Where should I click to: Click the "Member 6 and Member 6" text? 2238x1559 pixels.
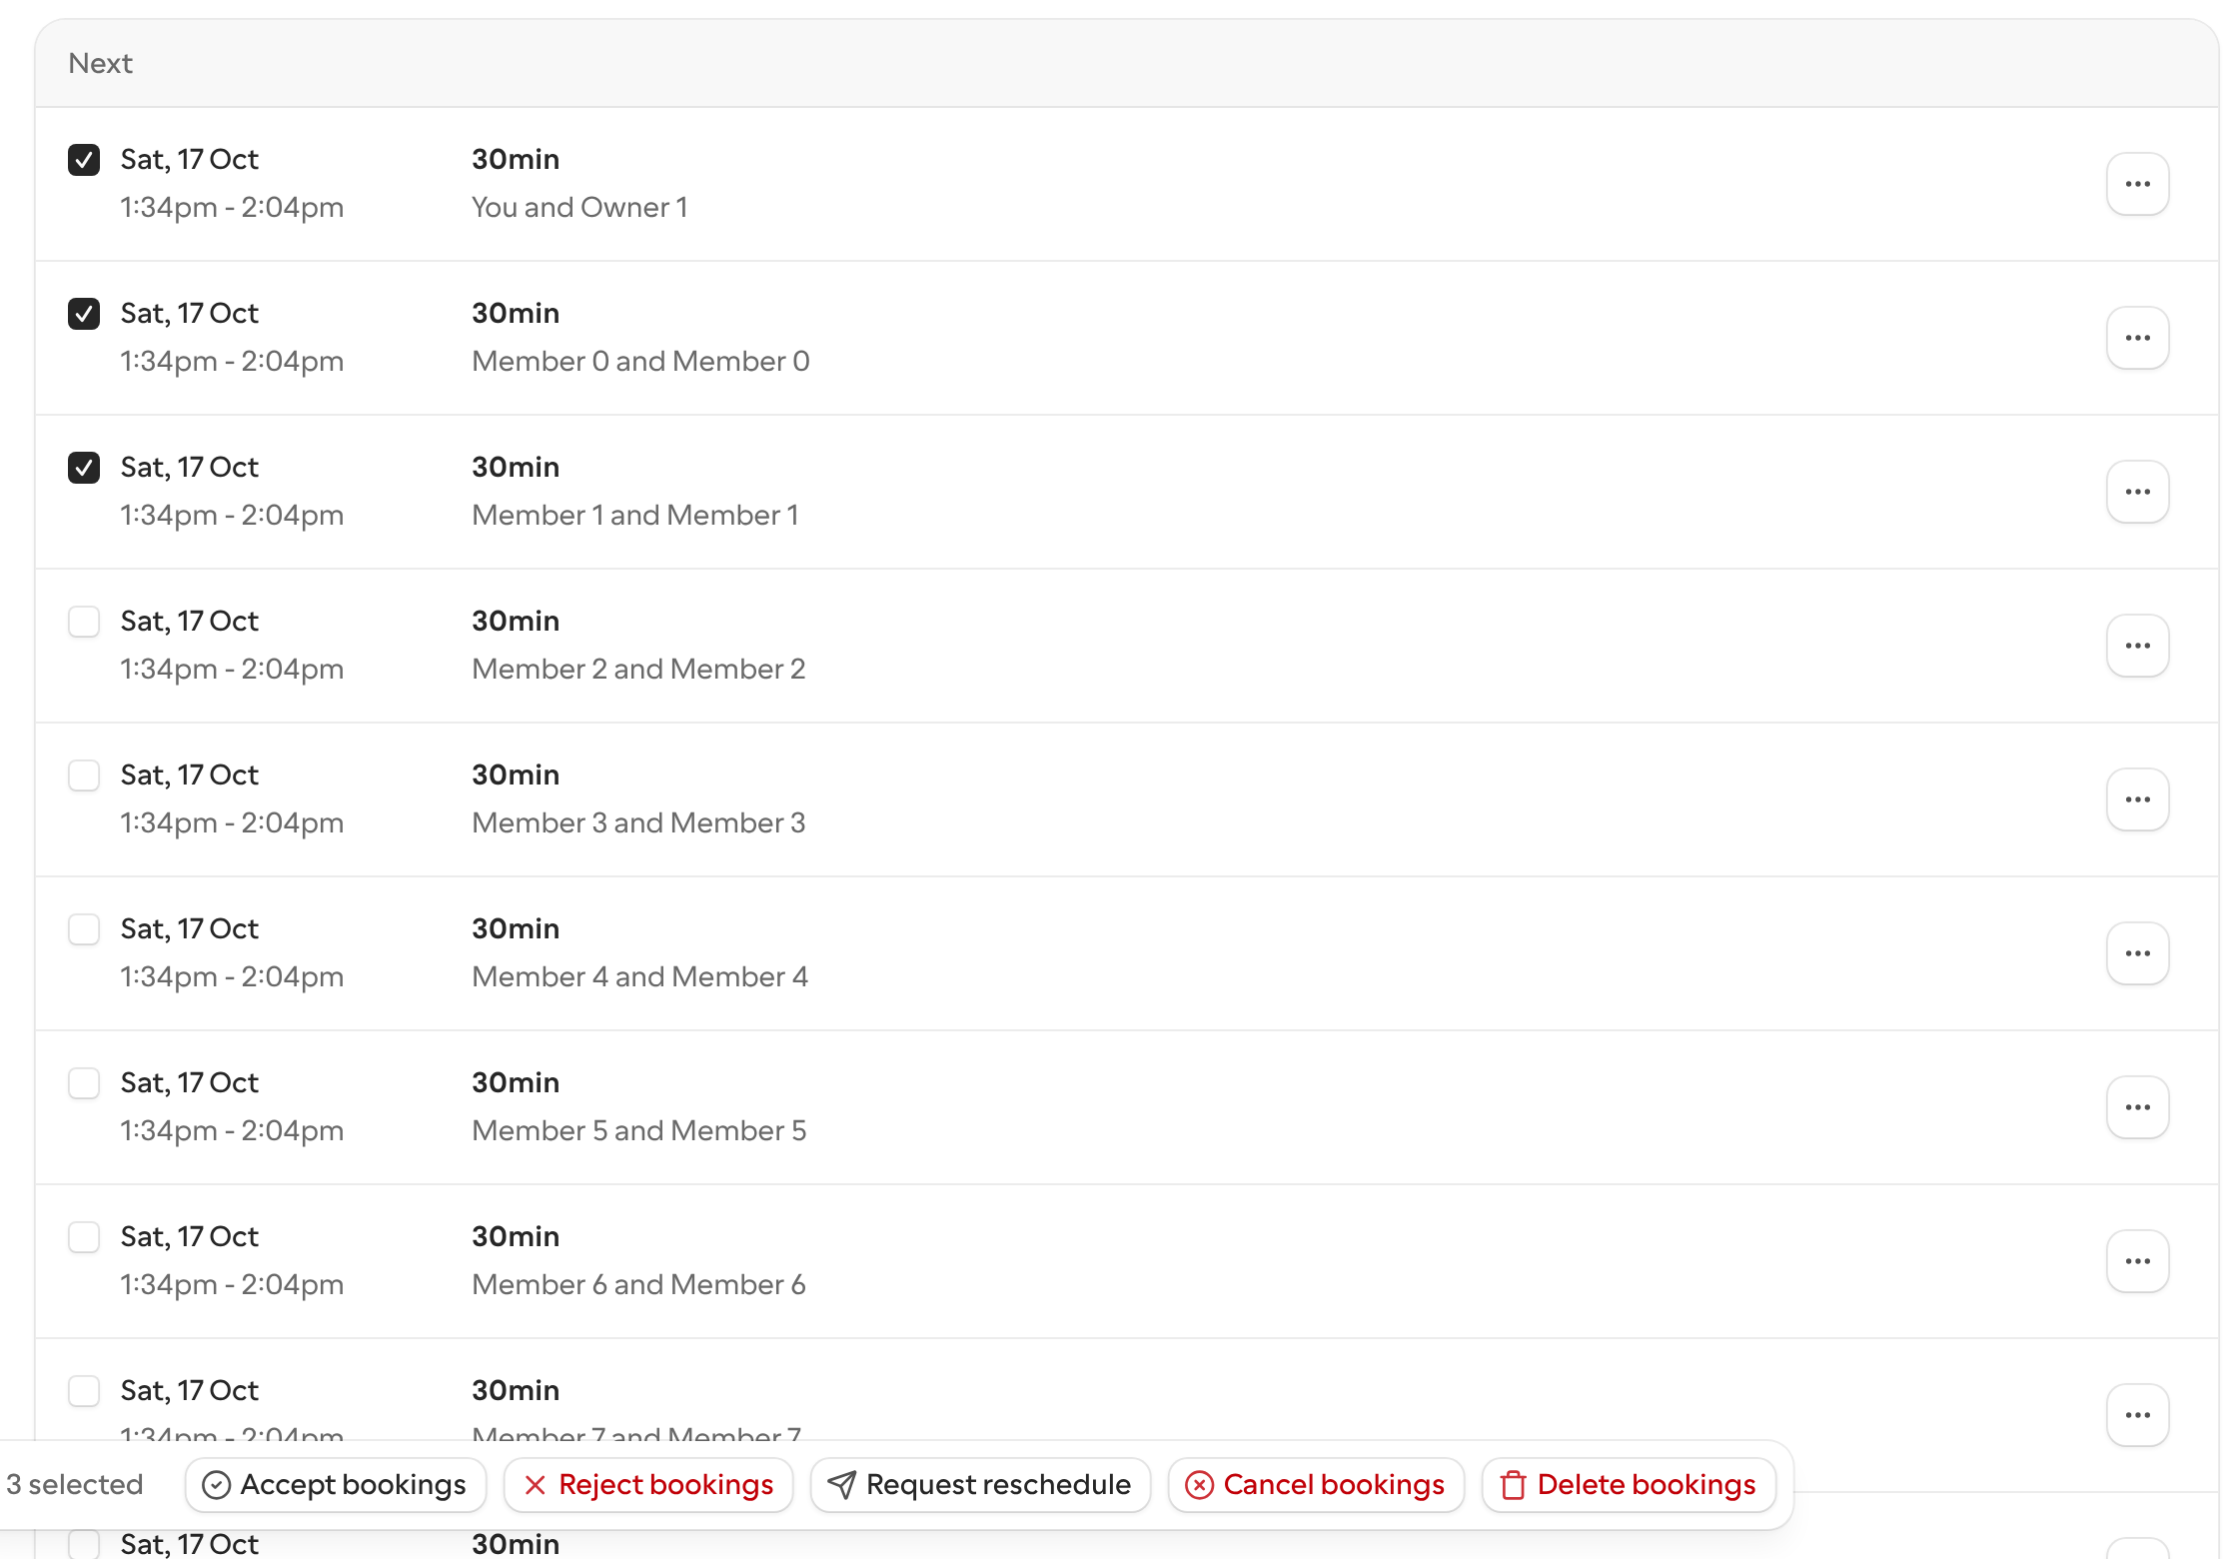(638, 1284)
